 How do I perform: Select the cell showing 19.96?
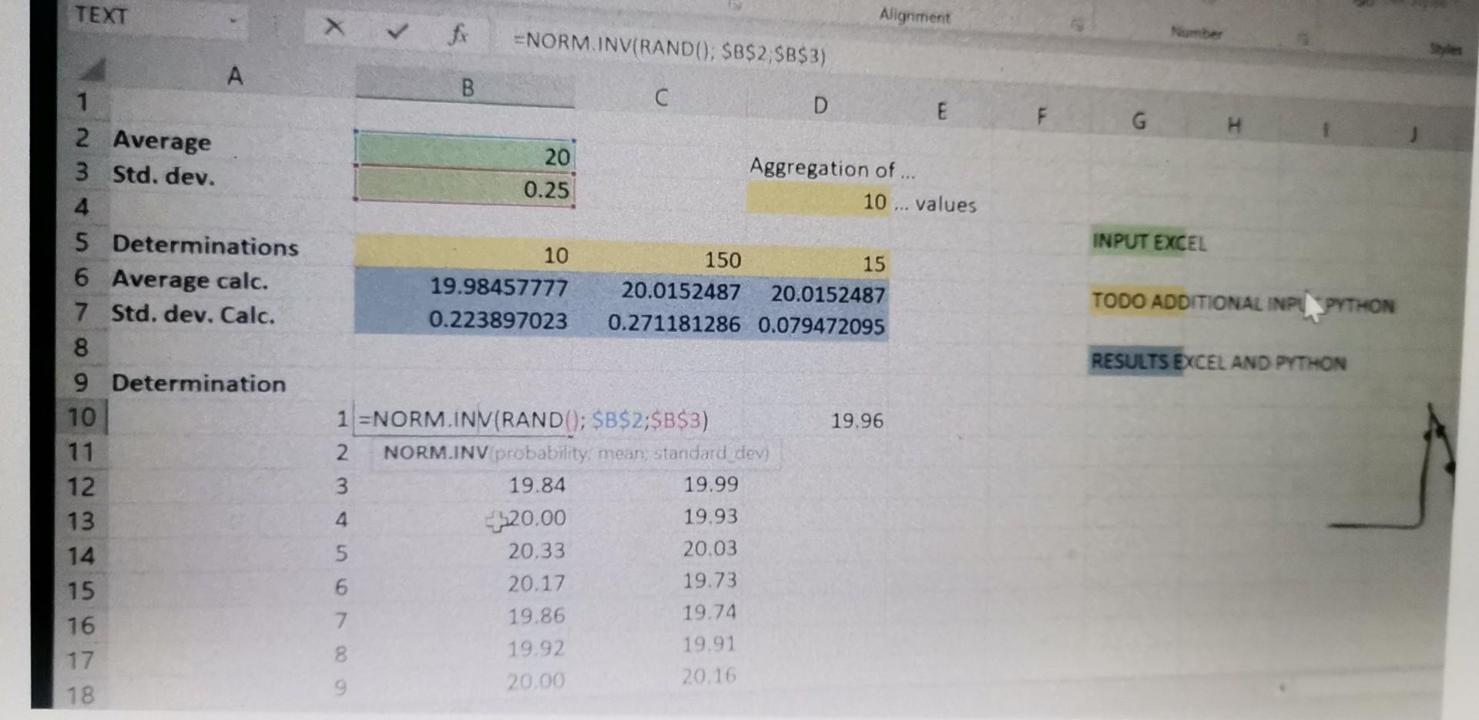pyautogui.click(x=857, y=420)
